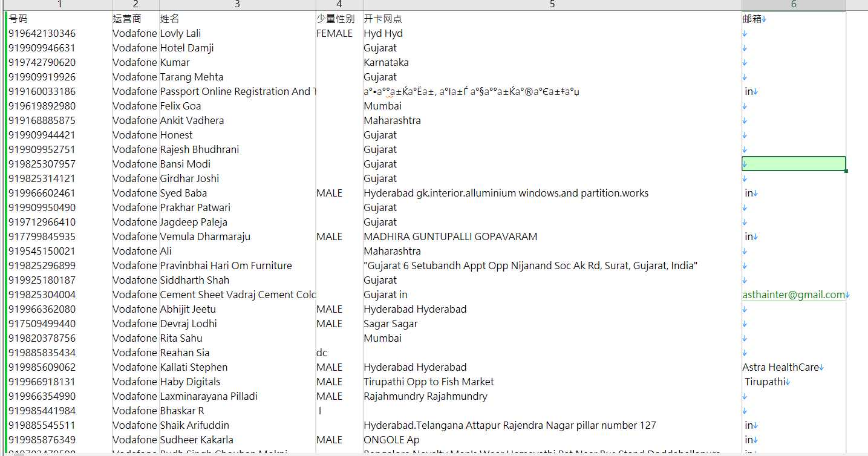Select the Laxminarayana Pilladi cell
This screenshot has width=868, height=456.
(237, 396)
